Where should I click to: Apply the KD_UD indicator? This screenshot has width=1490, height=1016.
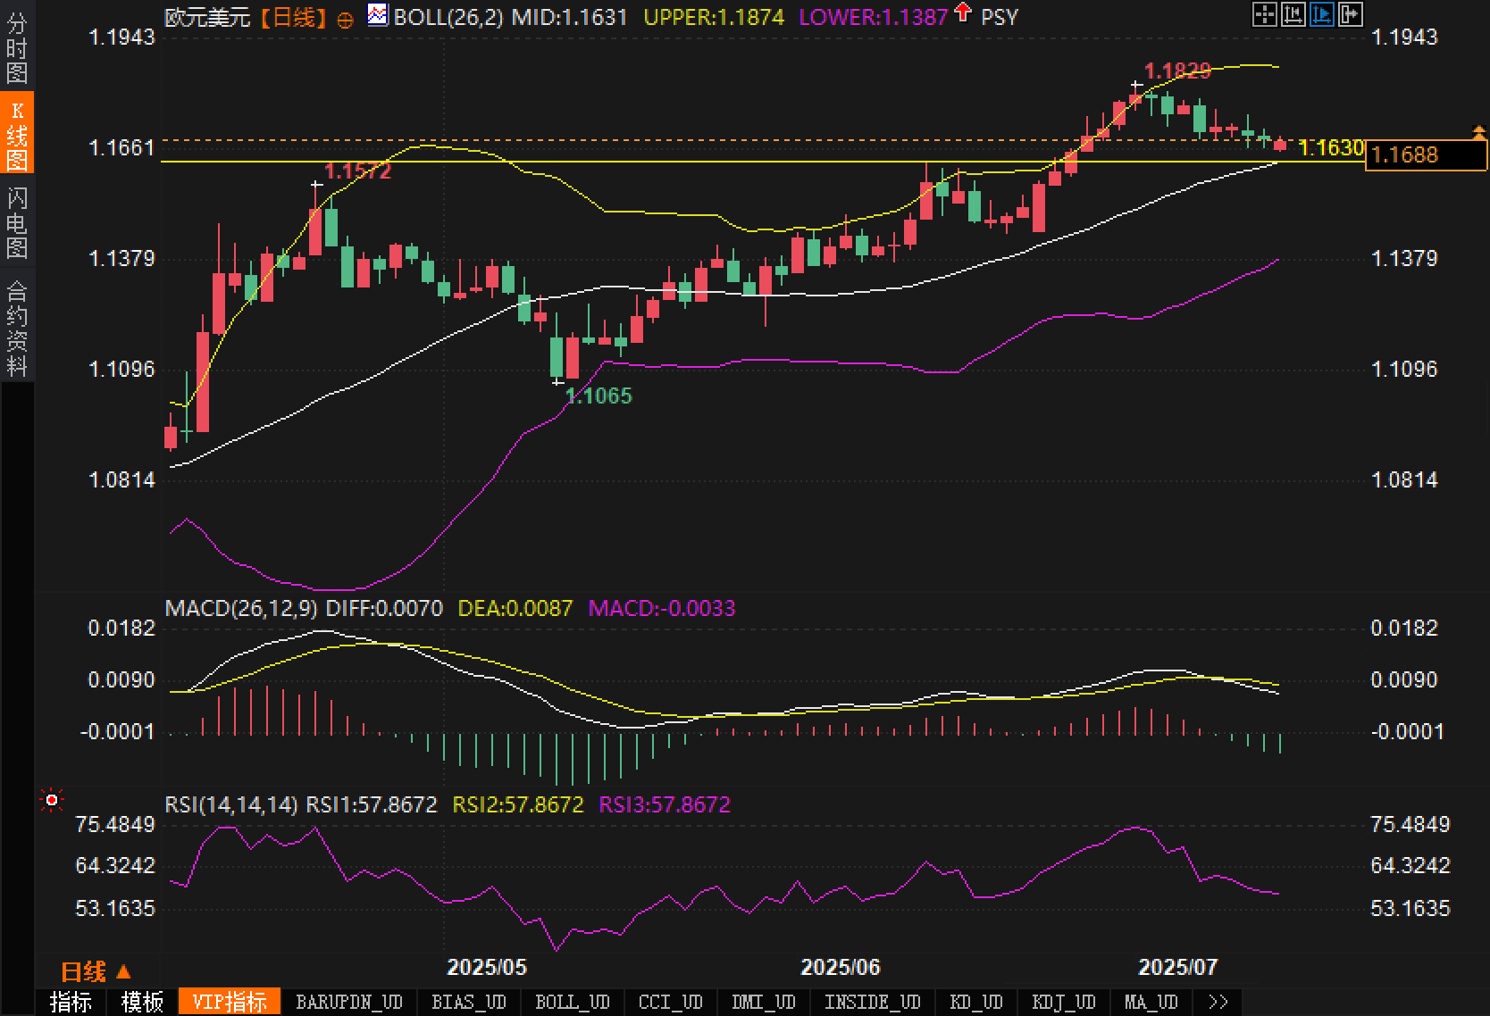pos(976,1002)
